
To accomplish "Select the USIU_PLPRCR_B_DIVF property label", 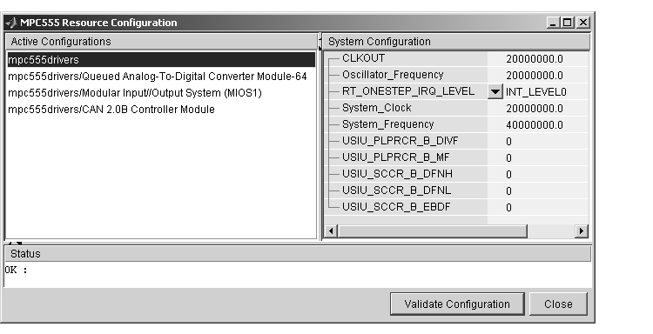I will point(400,141).
